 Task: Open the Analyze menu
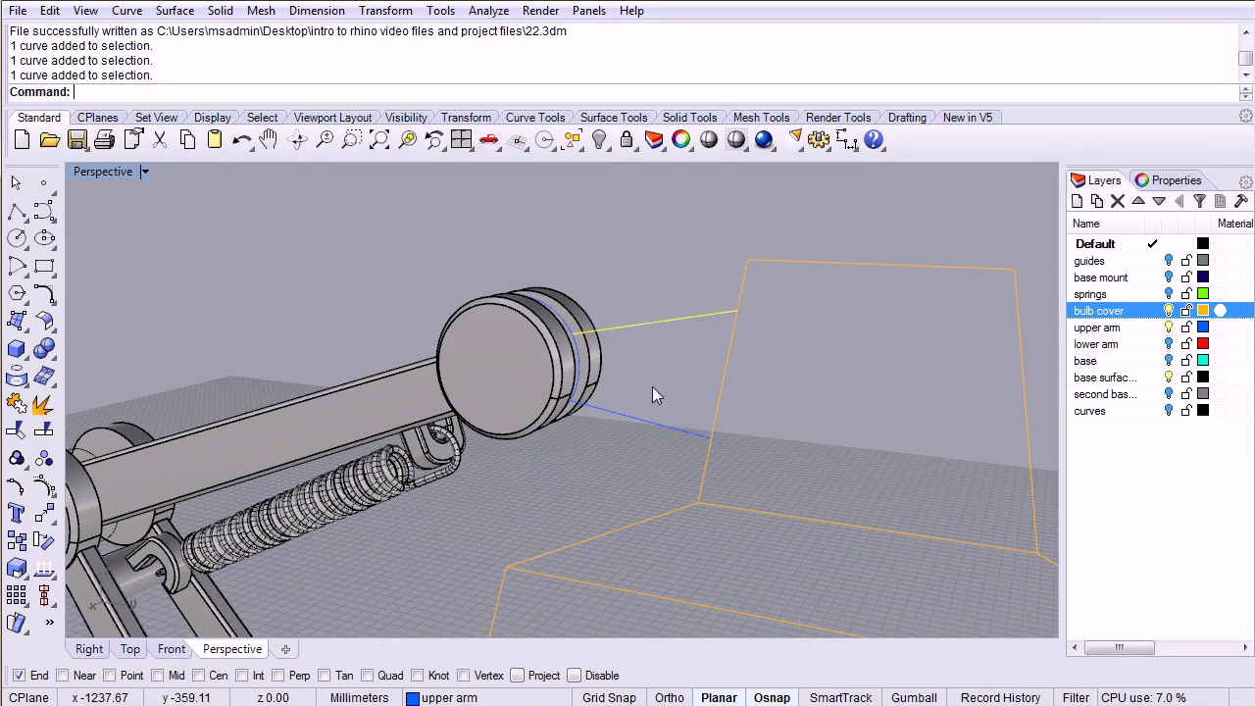(488, 11)
